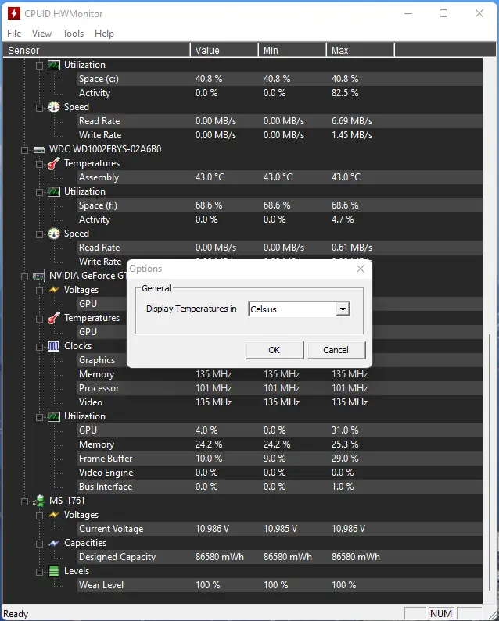Click the thermometer icon beside WDC Temperatures

click(53, 163)
